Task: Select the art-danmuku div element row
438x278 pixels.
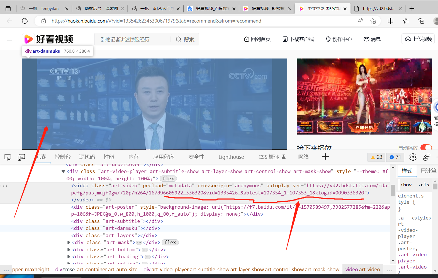Action: pos(195,228)
